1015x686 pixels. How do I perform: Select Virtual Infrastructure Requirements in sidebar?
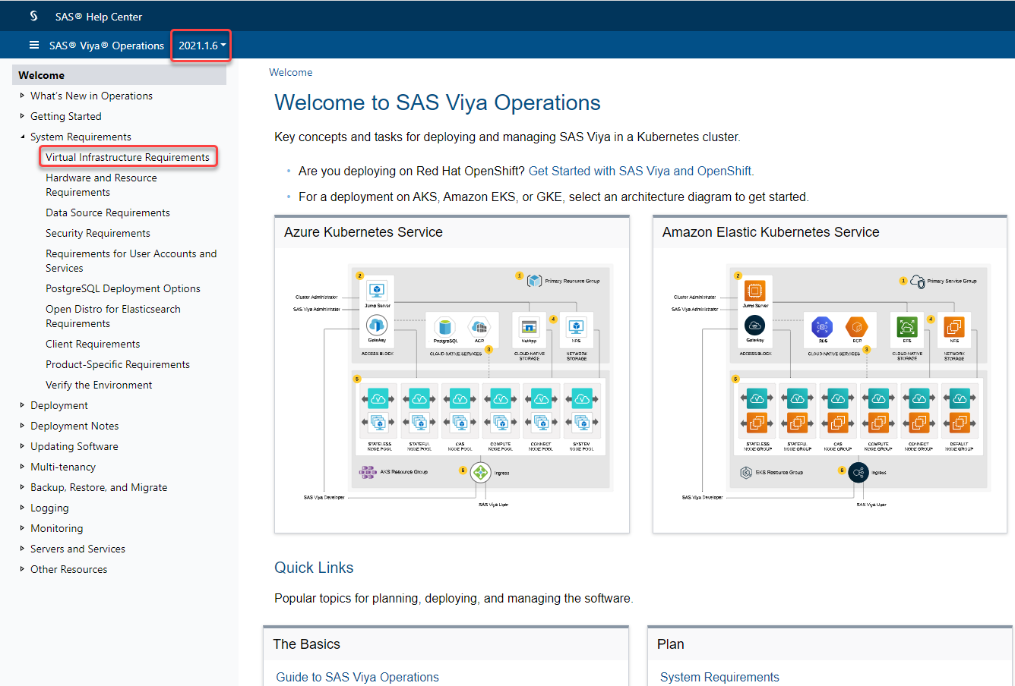tap(128, 157)
